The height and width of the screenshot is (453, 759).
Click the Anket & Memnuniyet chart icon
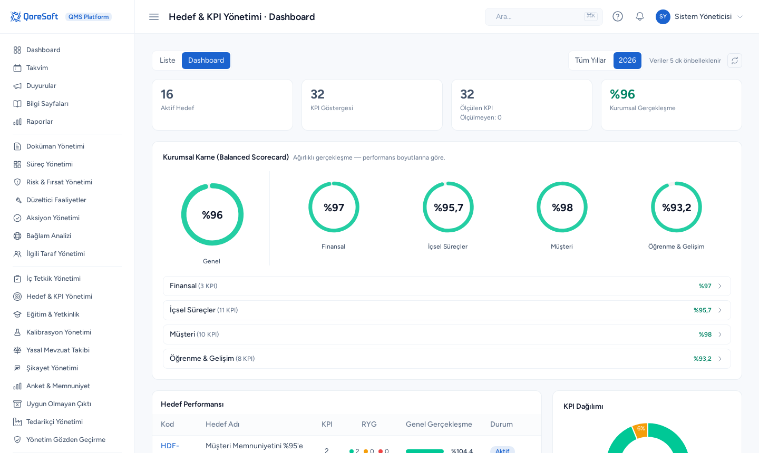coord(17,386)
